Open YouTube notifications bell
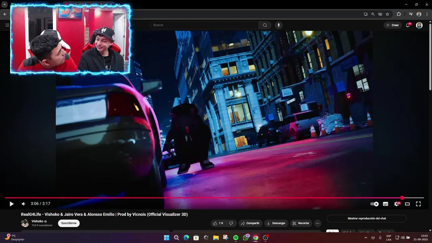 pyautogui.click(x=408, y=25)
